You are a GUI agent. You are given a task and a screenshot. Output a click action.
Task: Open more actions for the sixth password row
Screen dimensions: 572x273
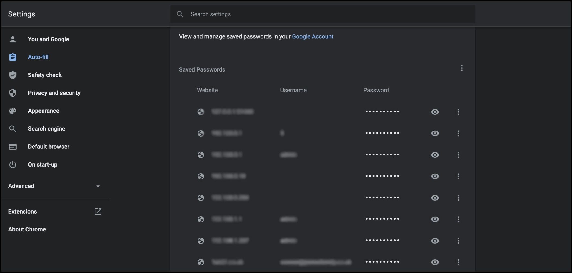pyautogui.click(x=458, y=219)
